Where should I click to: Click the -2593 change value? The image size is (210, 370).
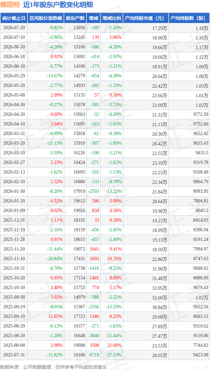(94, 191)
